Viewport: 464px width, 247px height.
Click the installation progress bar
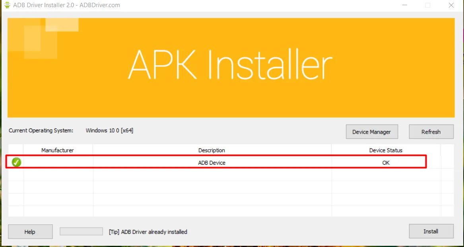pyautogui.click(x=82, y=231)
